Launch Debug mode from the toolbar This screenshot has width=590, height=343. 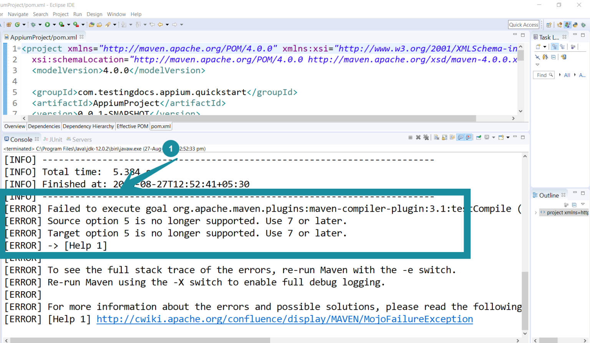[34, 24]
